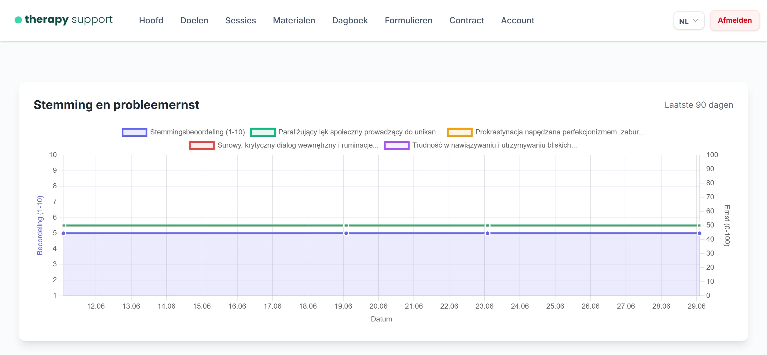Select the first blue mood data point on the left
The height and width of the screenshot is (355, 767).
click(x=63, y=233)
